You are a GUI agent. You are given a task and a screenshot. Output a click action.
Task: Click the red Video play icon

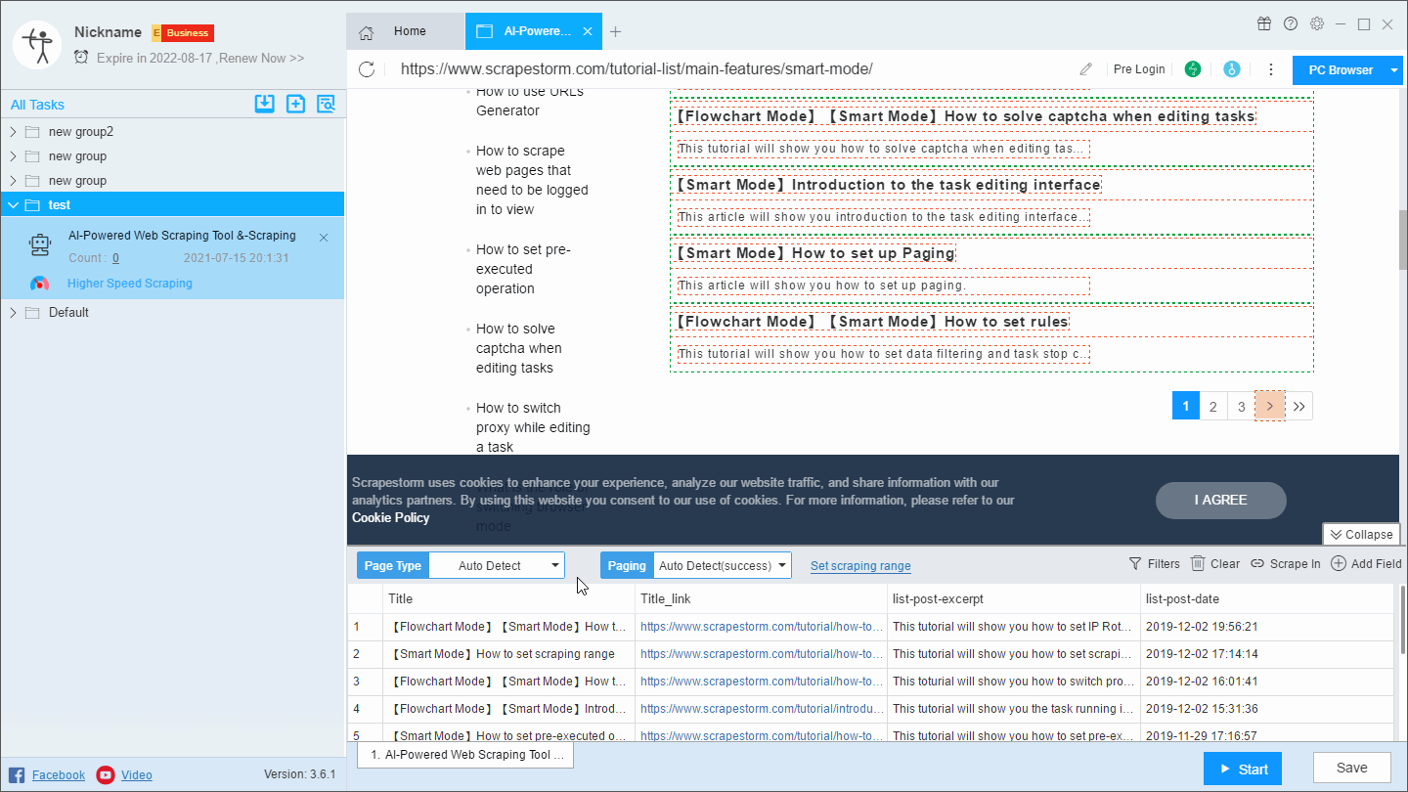(106, 775)
